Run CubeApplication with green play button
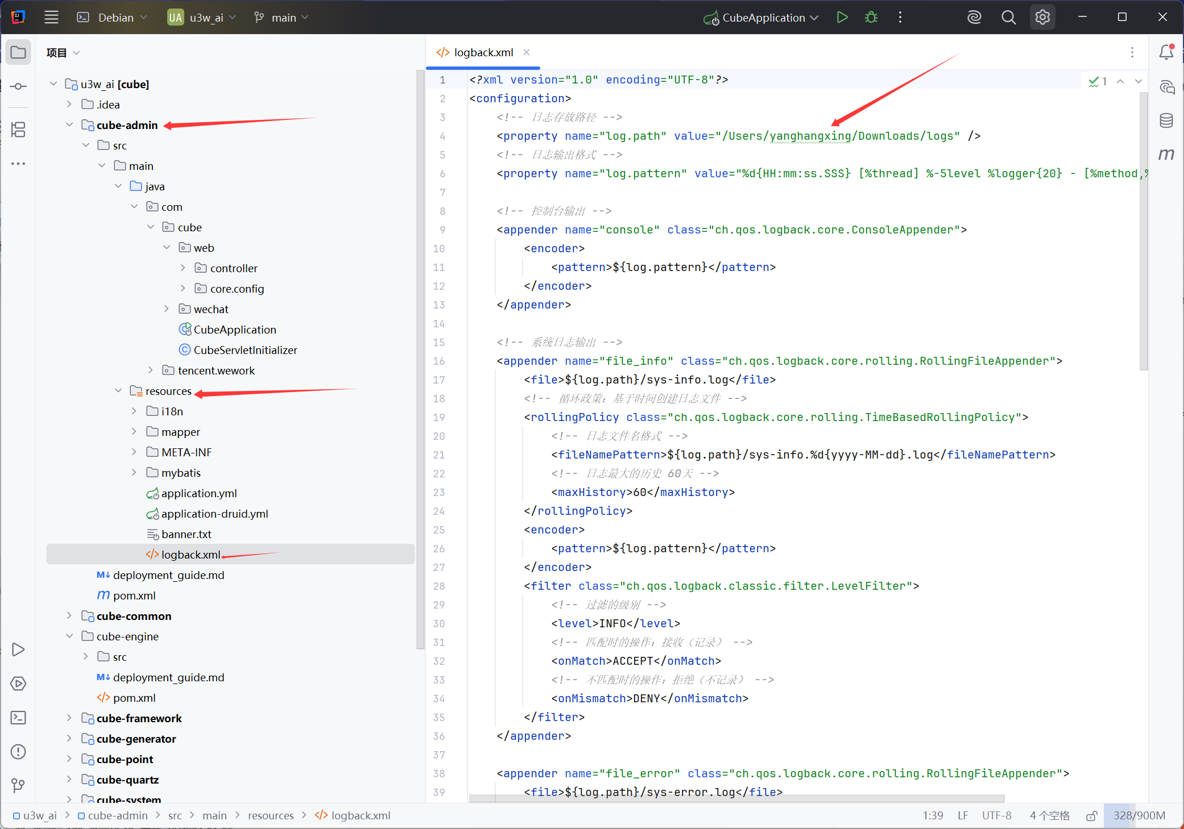Image resolution: width=1184 pixels, height=829 pixels. click(842, 18)
